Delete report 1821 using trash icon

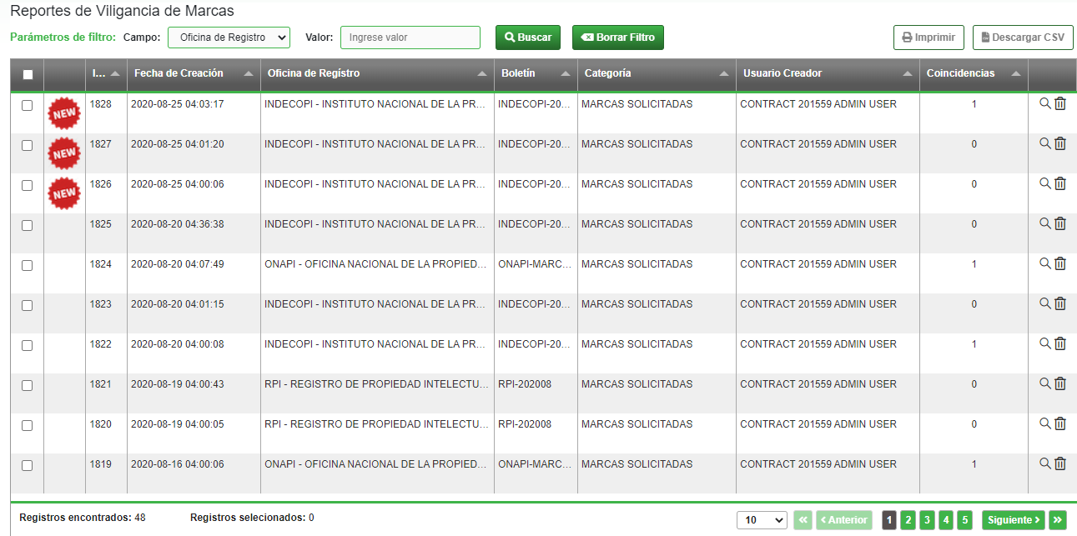[1060, 383]
